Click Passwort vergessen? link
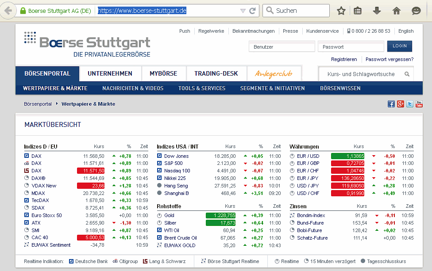The height and width of the screenshot is (271, 432). (x=390, y=59)
